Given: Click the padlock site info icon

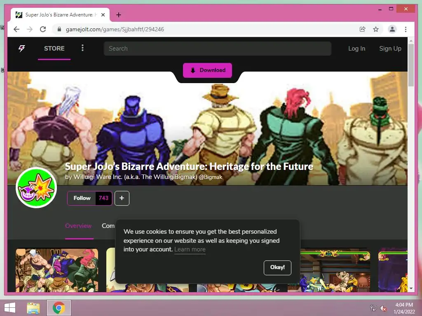Looking at the screenshot, I should coord(59,29).
